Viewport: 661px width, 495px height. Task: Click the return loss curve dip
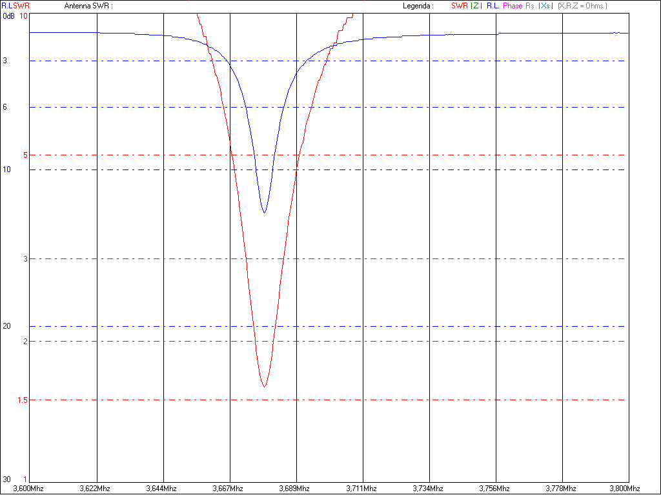(264, 212)
